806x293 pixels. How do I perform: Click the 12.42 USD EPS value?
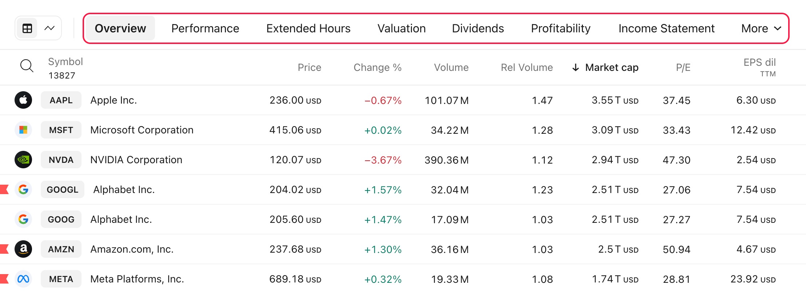753,130
